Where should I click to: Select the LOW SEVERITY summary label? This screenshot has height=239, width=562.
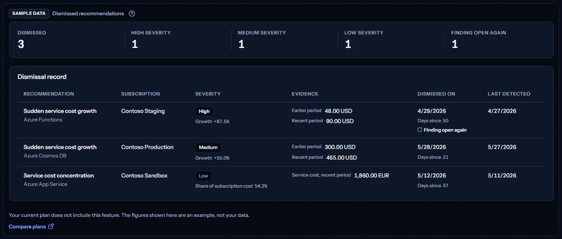[x=364, y=33]
